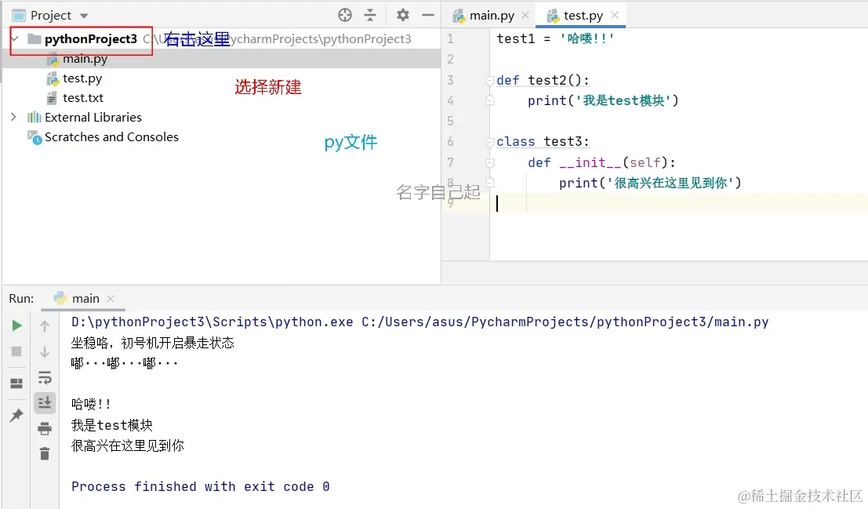
Task: Click console output '哈喽!!'
Action: point(91,404)
